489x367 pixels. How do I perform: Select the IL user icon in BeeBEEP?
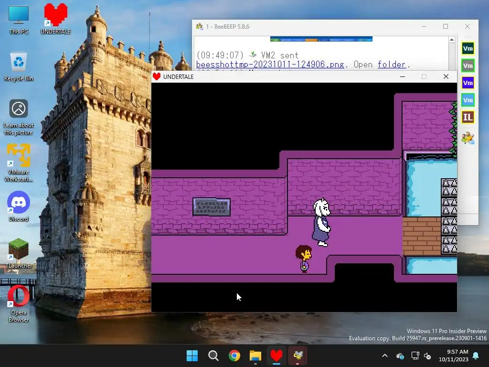468,117
